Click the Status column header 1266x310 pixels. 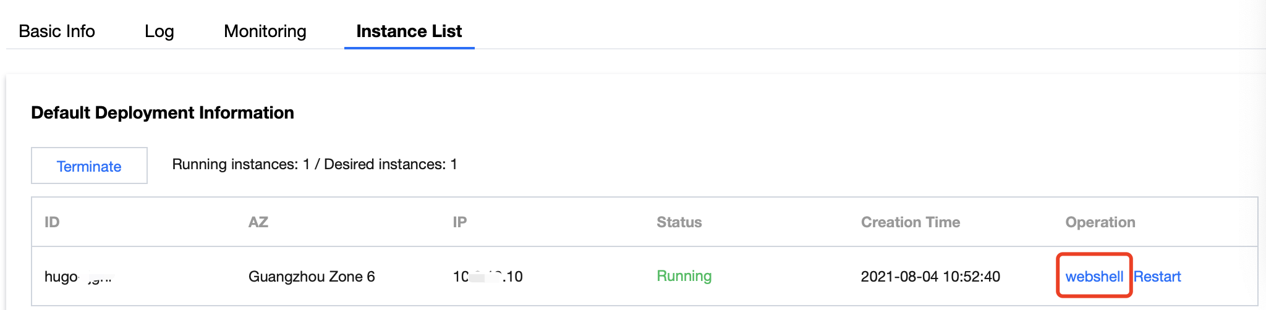coord(679,222)
